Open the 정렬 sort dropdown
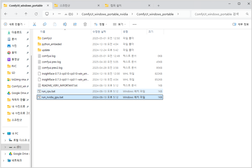 101,24
